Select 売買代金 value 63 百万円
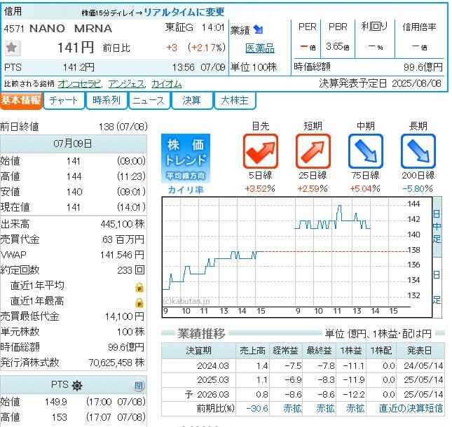This screenshot has width=452, height=427. [x=123, y=239]
